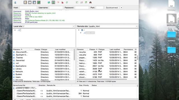This screenshot has width=179, height=100.
Task: Click the Remote site path field
Action: pos(113,26)
